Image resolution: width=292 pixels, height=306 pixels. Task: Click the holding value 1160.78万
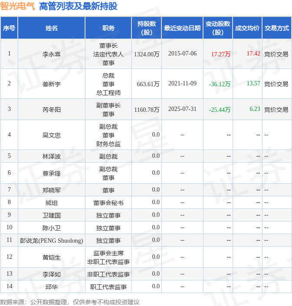coord(147,110)
